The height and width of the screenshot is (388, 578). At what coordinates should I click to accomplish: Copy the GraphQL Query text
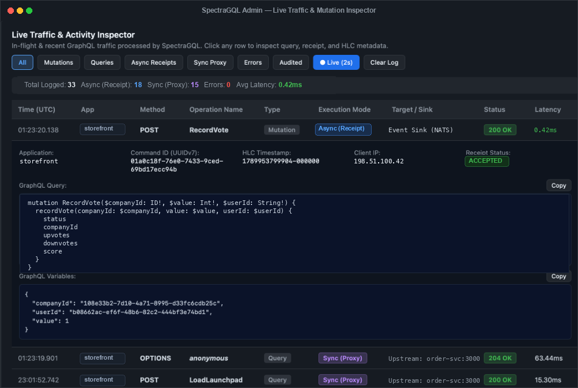558,185
